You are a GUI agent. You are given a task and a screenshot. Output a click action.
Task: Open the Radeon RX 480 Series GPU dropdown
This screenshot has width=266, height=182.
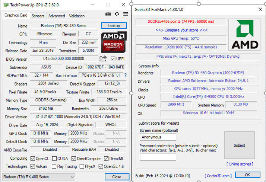[38, 177]
